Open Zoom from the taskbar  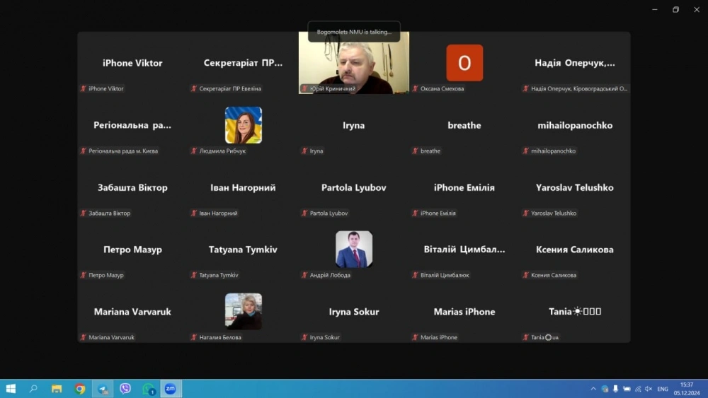[170, 389]
